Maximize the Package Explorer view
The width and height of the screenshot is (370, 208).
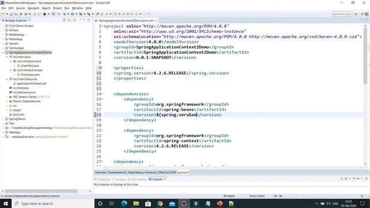[x=88, y=20]
